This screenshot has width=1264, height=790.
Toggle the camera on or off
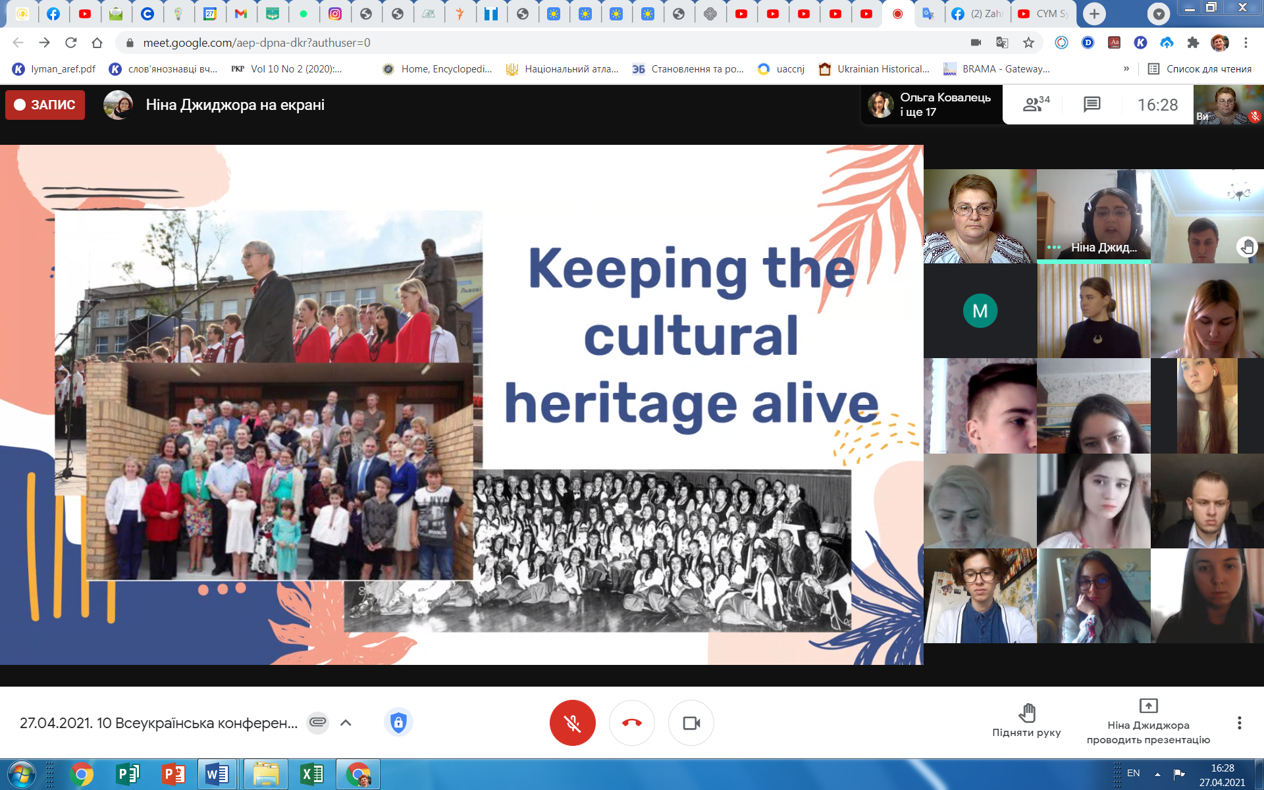[x=691, y=723]
